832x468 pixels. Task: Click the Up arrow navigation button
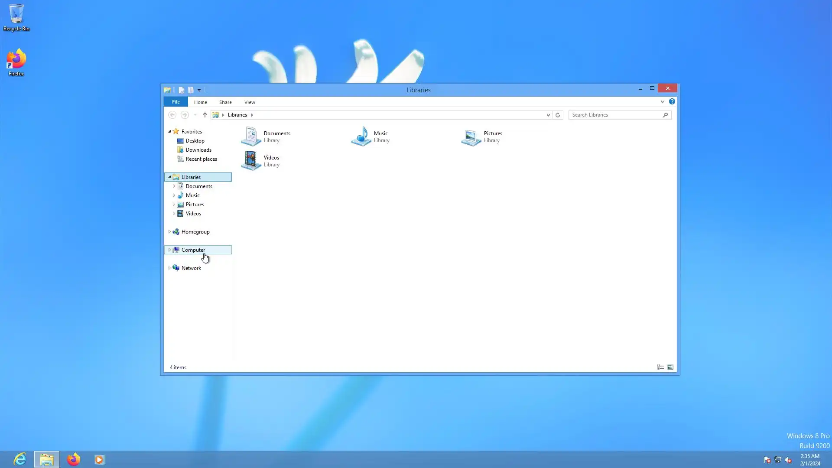[205, 115]
